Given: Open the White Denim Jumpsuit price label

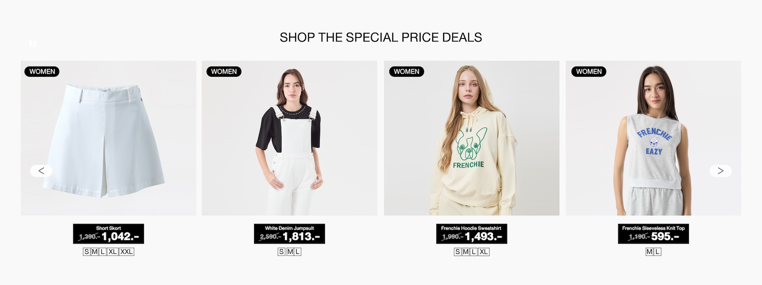Looking at the screenshot, I should coord(290,234).
